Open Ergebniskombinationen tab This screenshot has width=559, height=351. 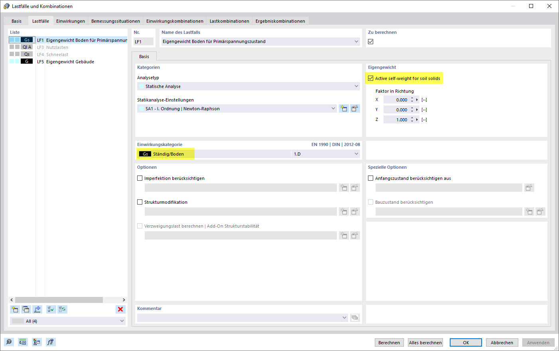(x=280, y=21)
